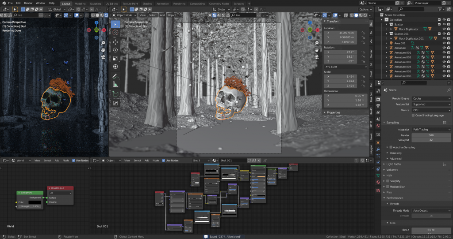Click Options button in viewport header
453x239 pixels.
[365, 9]
